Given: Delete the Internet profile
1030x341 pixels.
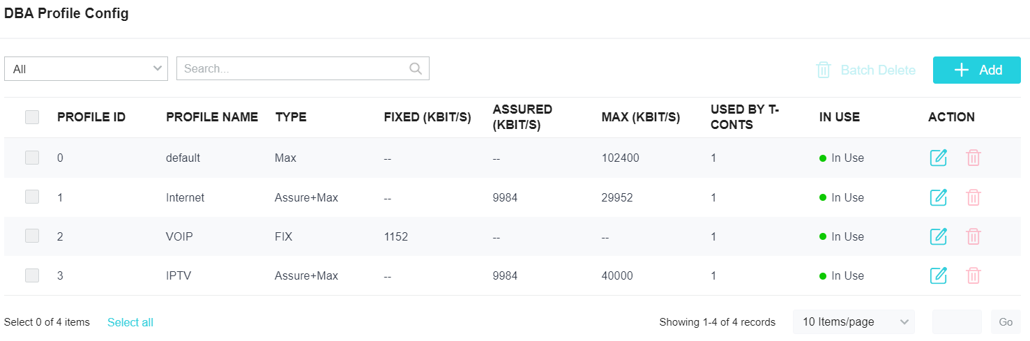Looking at the screenshot, I should click(974, 197).
